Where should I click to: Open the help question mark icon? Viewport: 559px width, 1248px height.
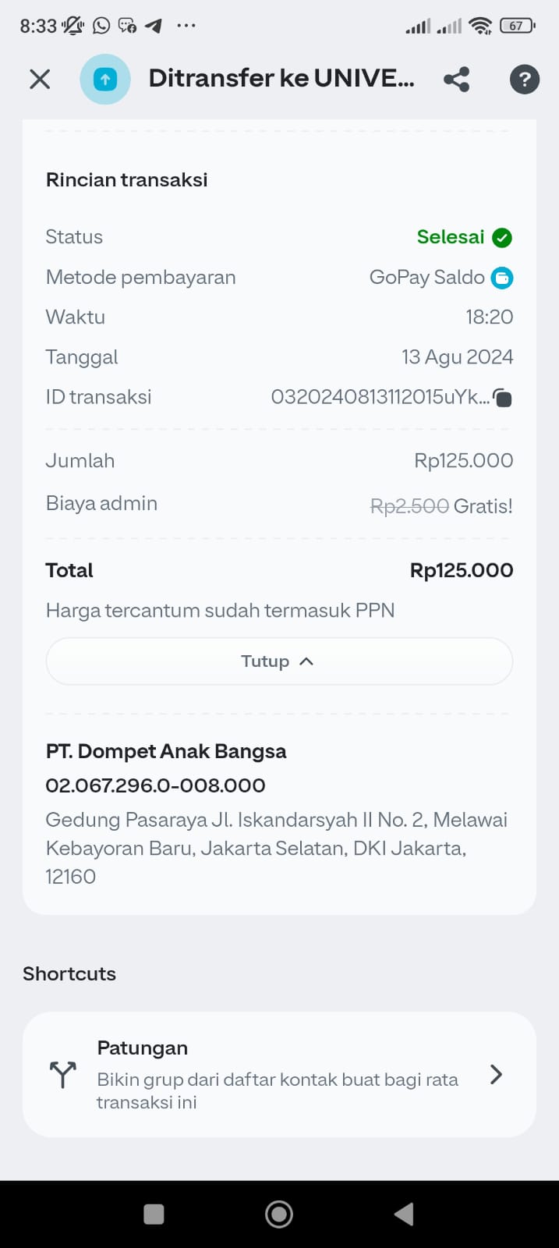pos(524,79)
